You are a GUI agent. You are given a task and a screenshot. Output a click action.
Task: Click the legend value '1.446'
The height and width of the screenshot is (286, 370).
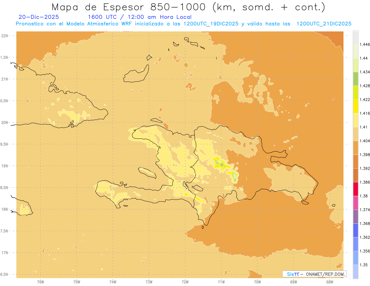coord(365,44)
